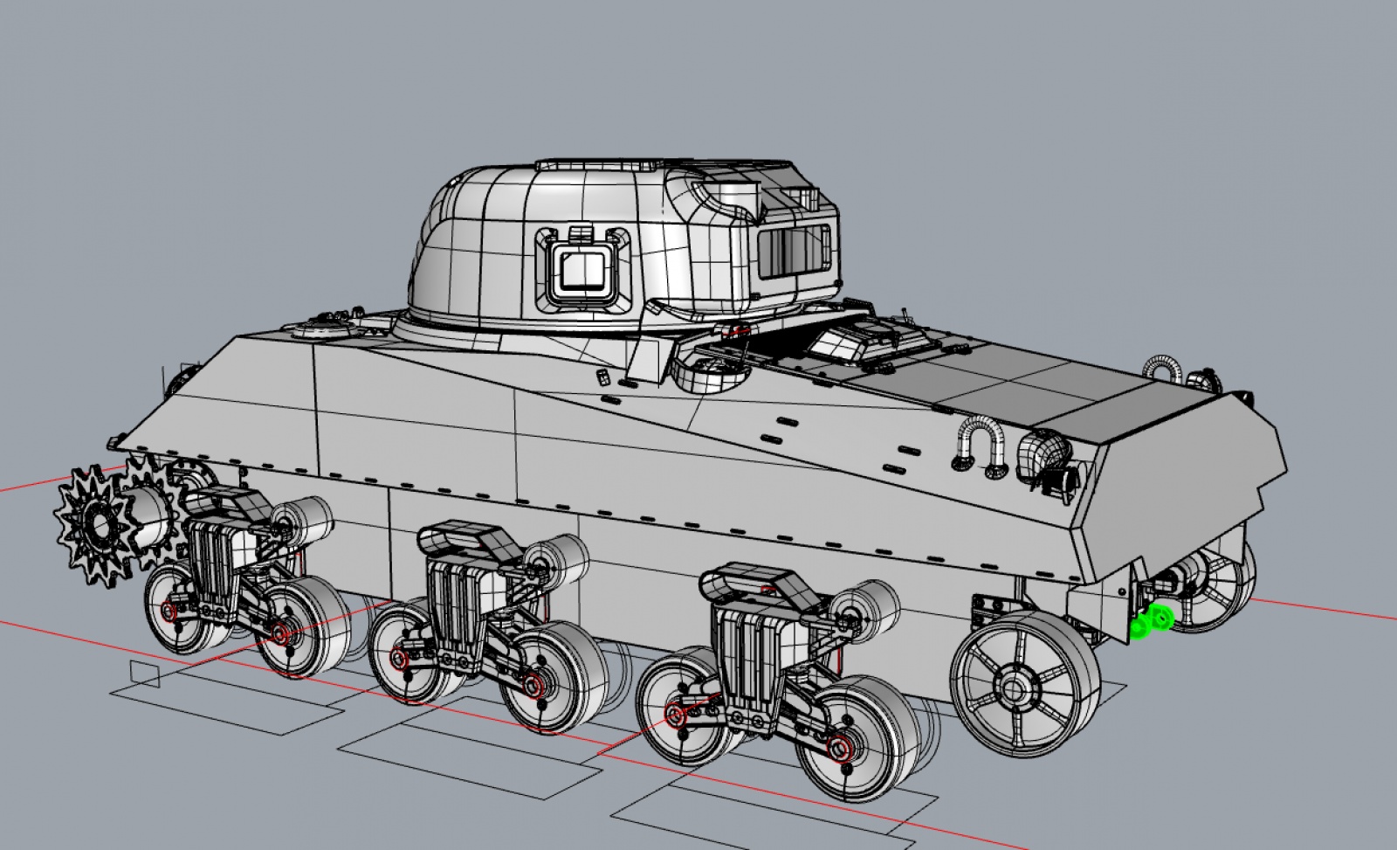The width and height of the screenshot is (1397, 850).
Task: Select the green highlighted part at hull rear
Action: pos(1152,621)
